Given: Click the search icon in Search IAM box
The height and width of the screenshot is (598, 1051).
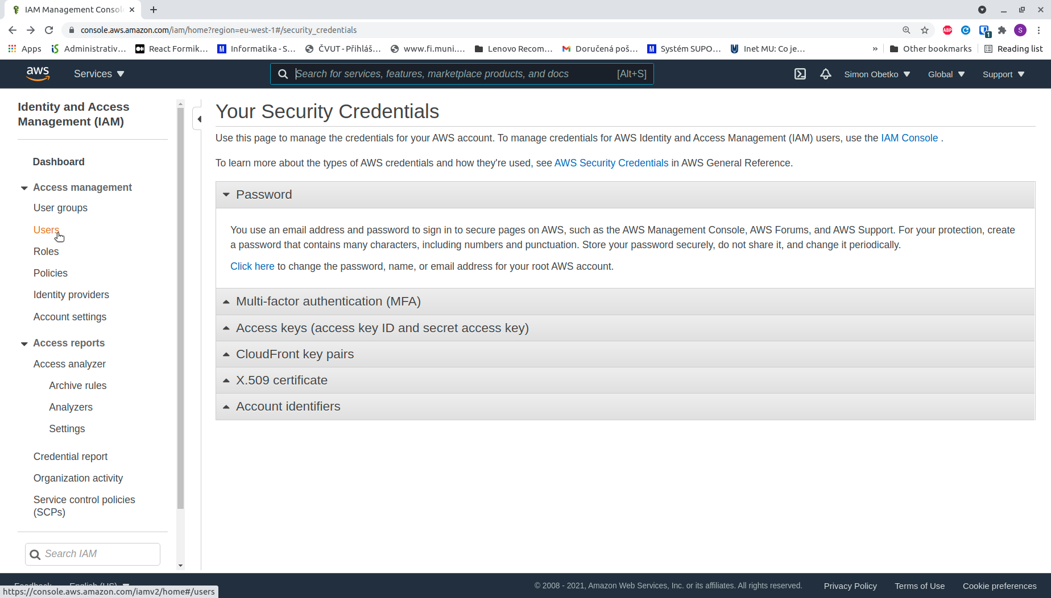Looking at the screenshot, I should [35, 554].
